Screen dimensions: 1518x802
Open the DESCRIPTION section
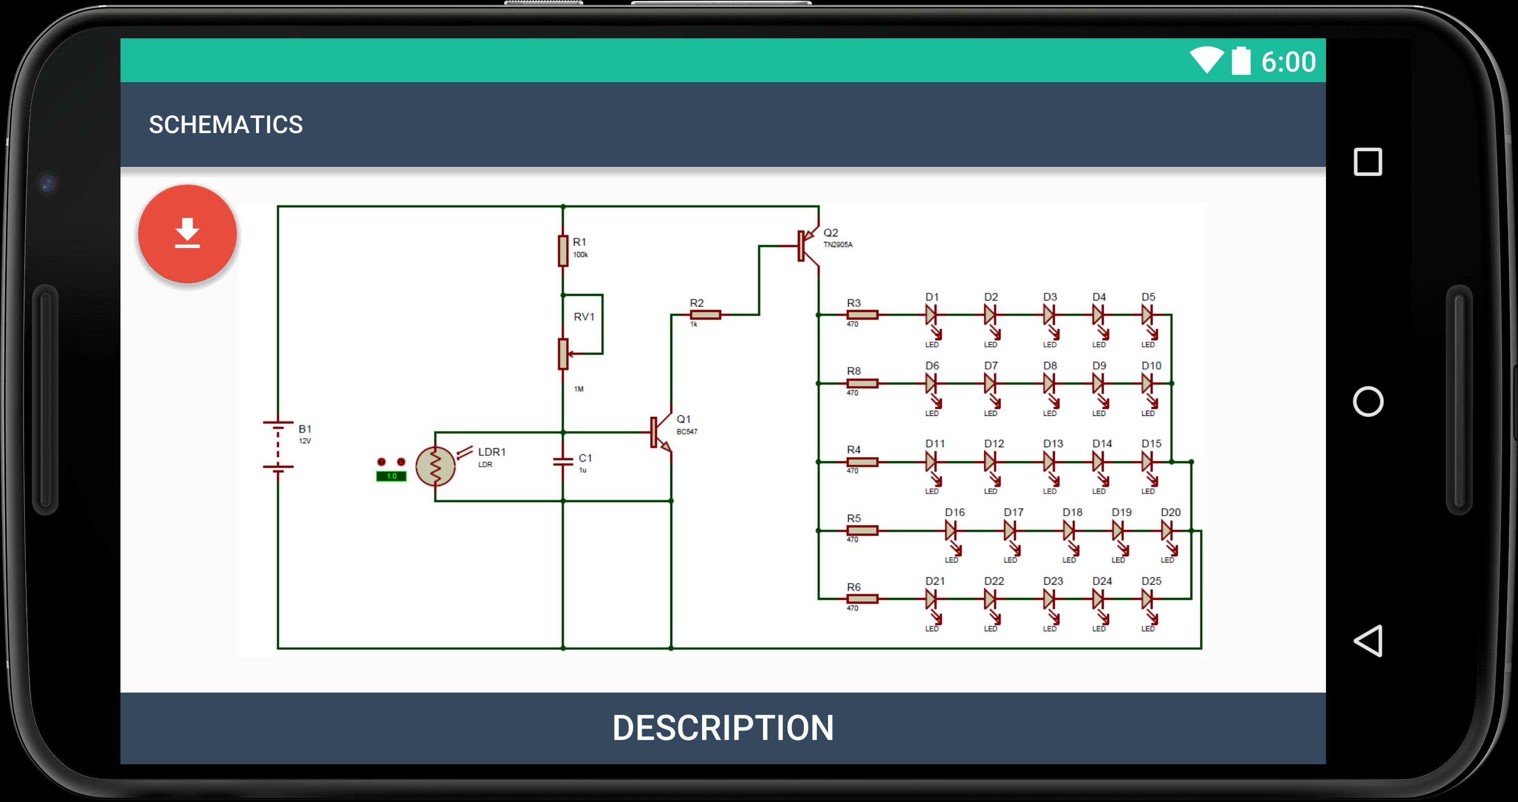(723, 728)
